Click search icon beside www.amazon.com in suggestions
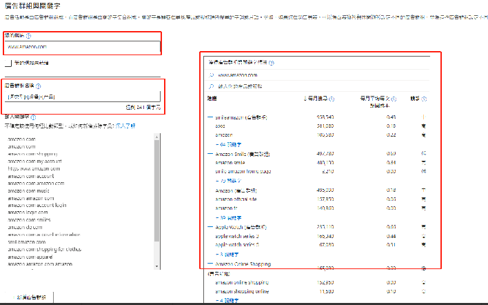This screenshot has height=305, width=488. click(212, 75)
